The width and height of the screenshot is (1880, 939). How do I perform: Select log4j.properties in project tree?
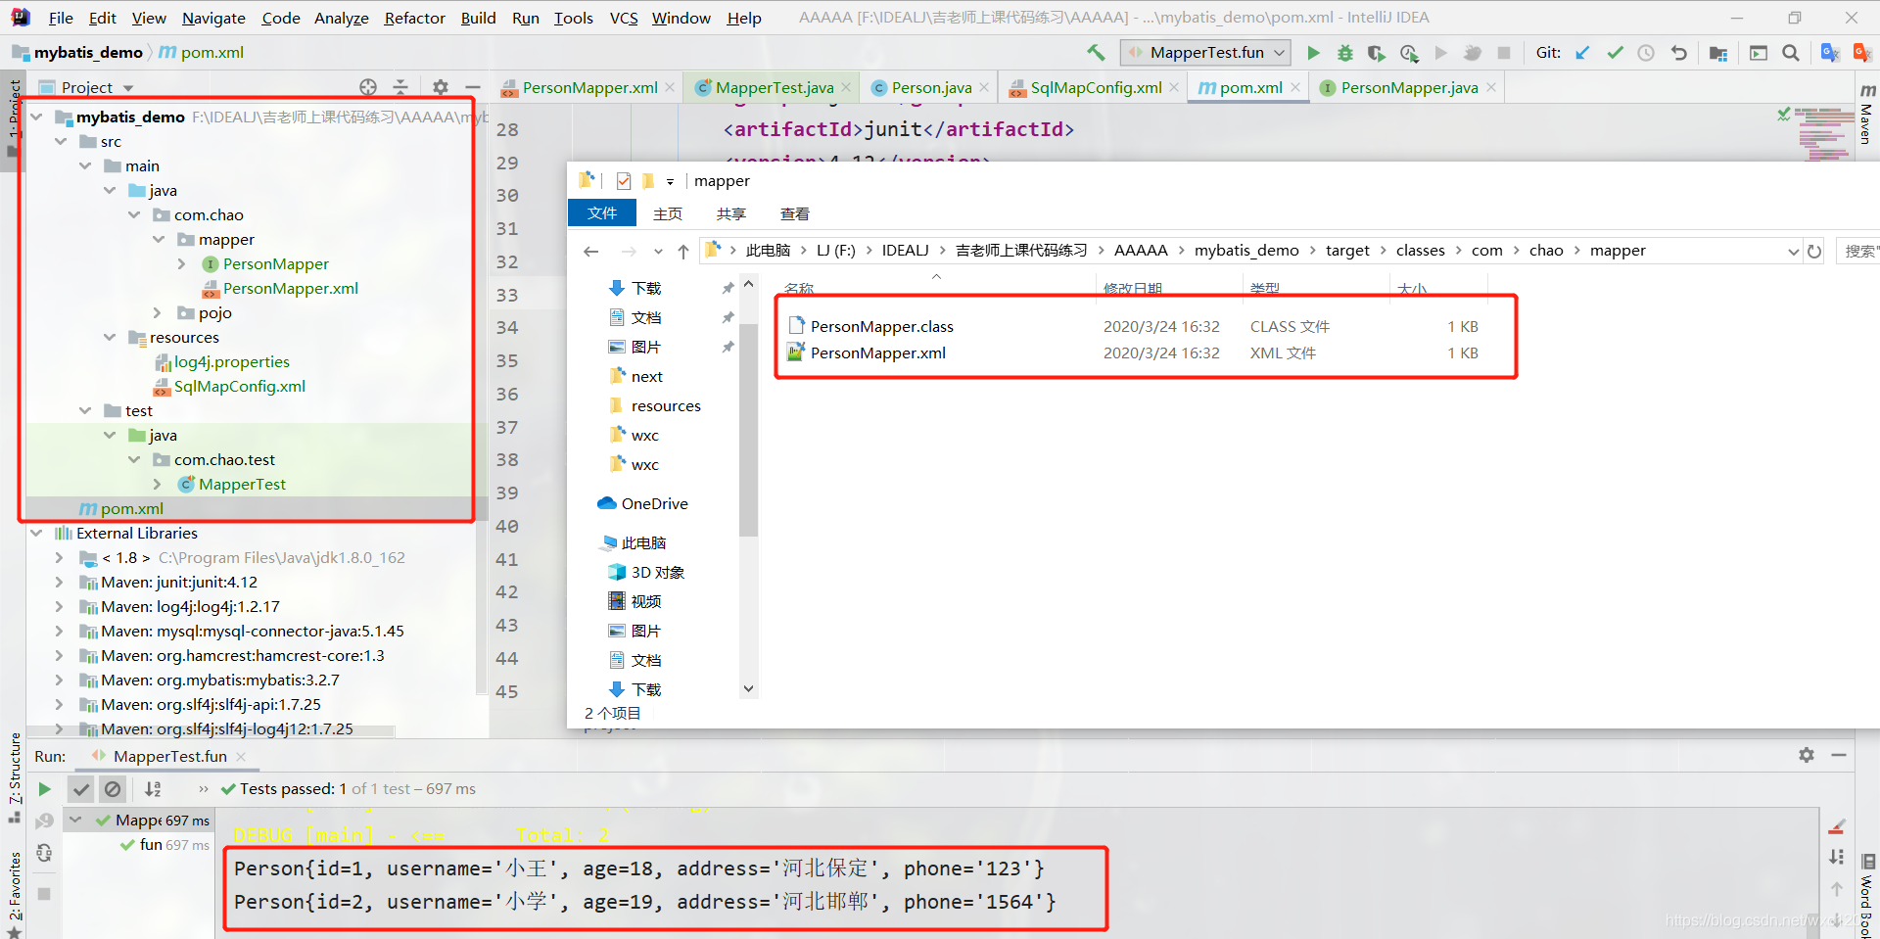pos(232,362)
